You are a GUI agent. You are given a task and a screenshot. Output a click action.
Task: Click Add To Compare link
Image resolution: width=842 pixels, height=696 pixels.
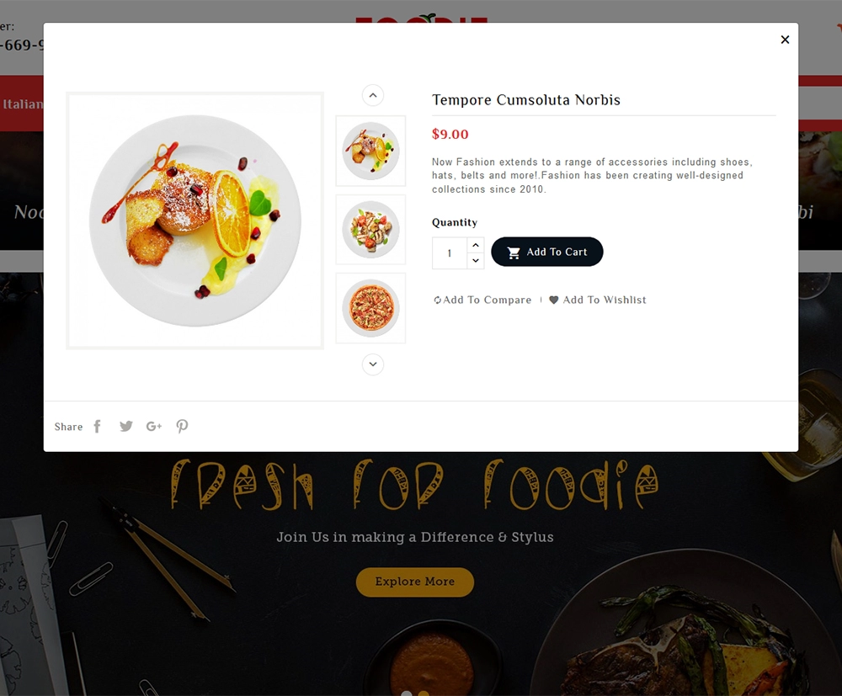pos(482,300)
